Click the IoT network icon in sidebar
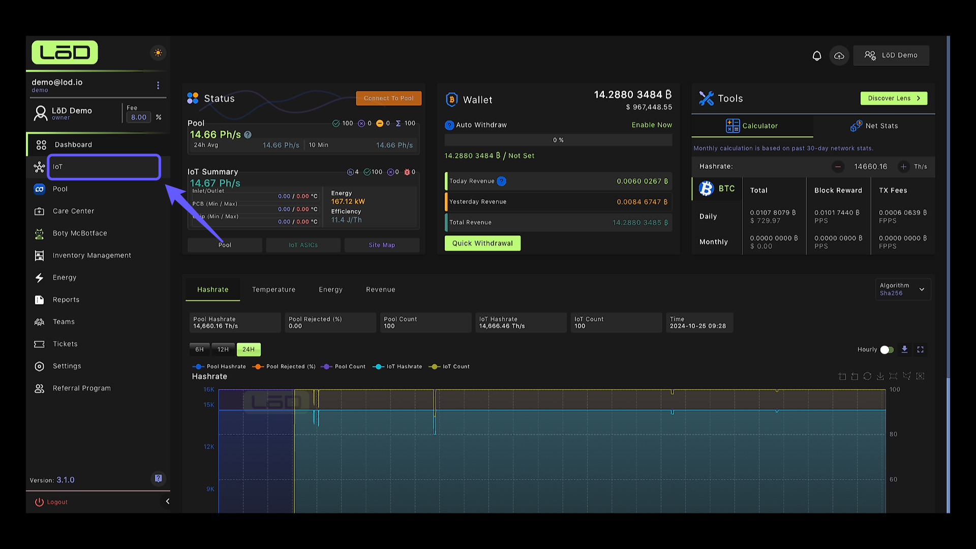The height and width of the screenshot is (549, 976). 39,167
